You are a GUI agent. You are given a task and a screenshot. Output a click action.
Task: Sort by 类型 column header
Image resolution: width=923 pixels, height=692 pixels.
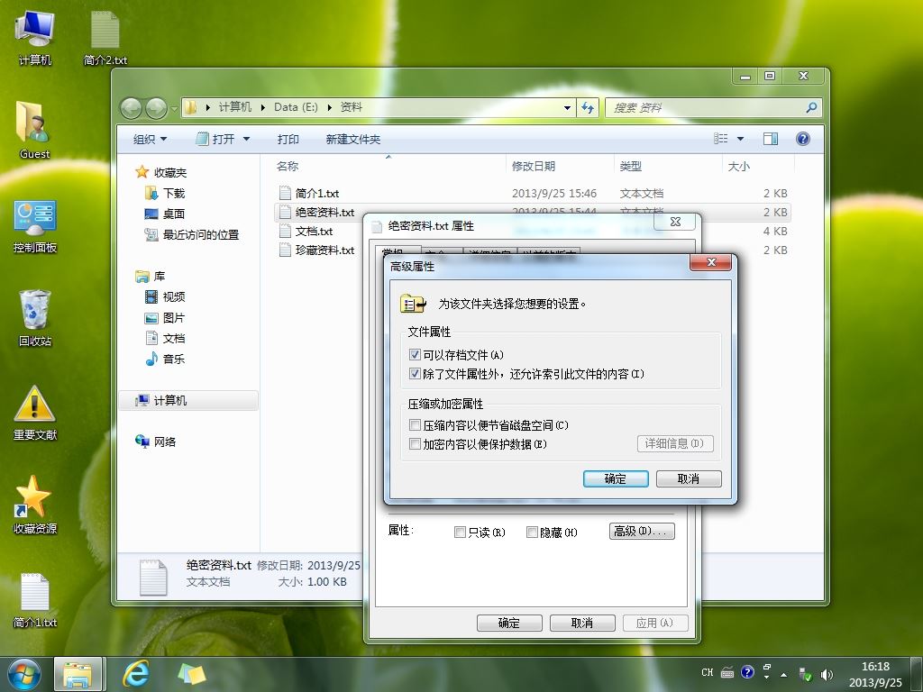668,167
